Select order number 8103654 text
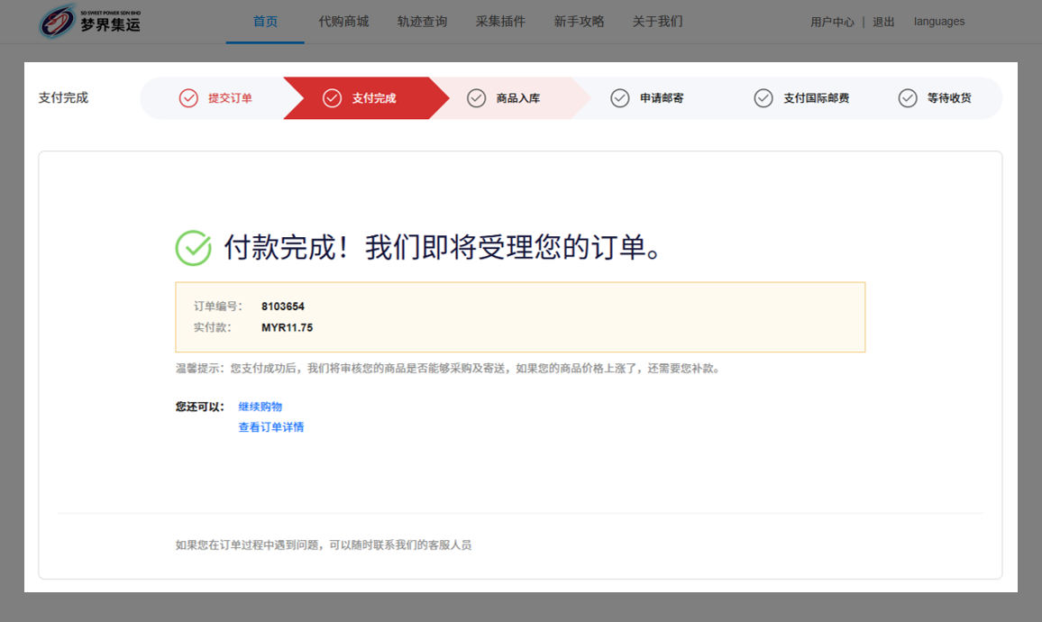This screenshot has width=1042, height=622. [283, 306]
